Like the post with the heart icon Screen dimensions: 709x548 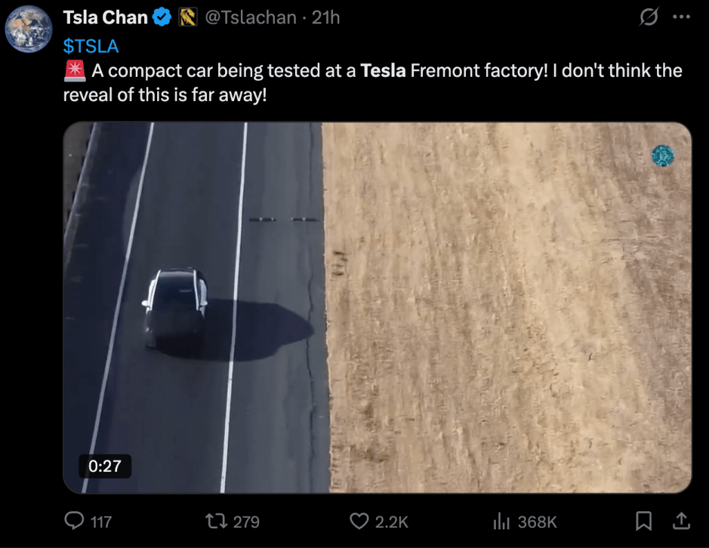[359, 521]
